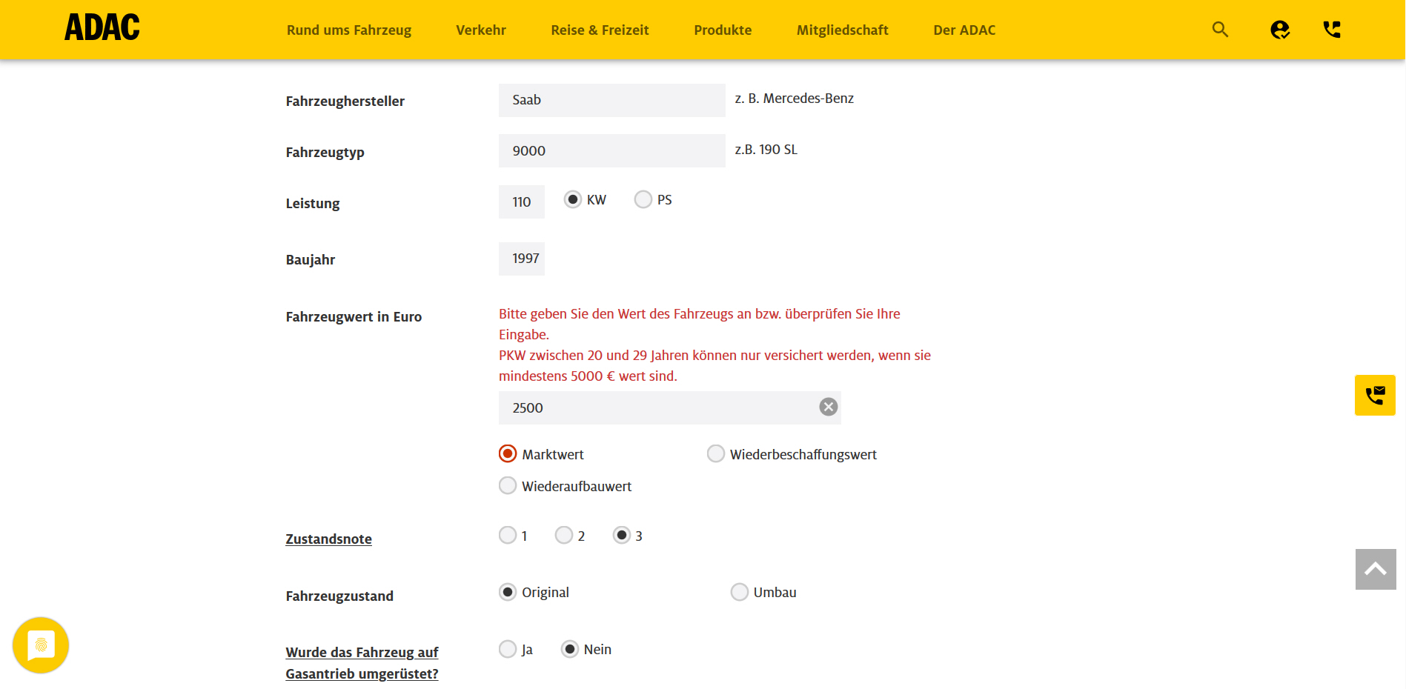Clear the Fahrzeugwert field with X icon
This screenshot has width=1406, height=689.
point(829,407)
